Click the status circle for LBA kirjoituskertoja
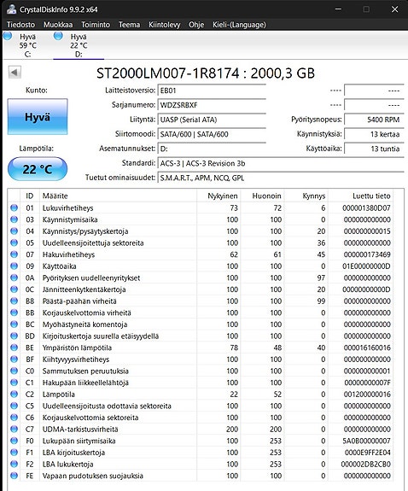The image size is (408, 491). (14, 453)
